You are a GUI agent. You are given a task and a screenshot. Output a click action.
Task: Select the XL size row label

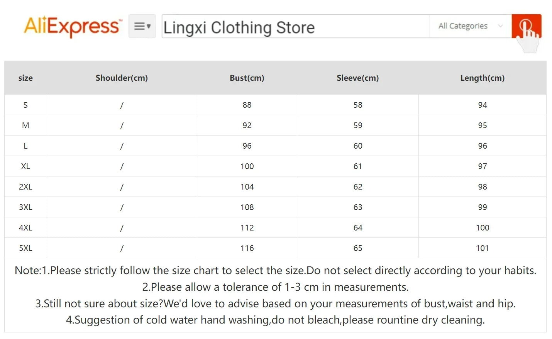click(x=25, y=166)
